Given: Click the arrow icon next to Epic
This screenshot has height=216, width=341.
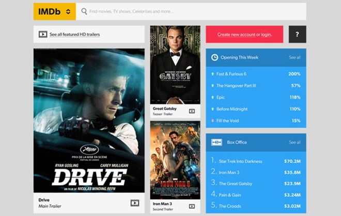Looking at the screenshot, I should [x=213, y=97].
